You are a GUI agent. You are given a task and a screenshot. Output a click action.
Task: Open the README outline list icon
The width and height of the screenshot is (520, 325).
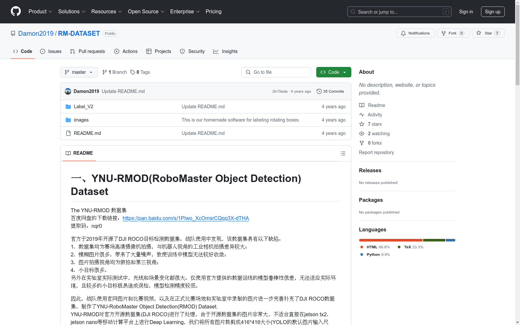click(343, 153)
